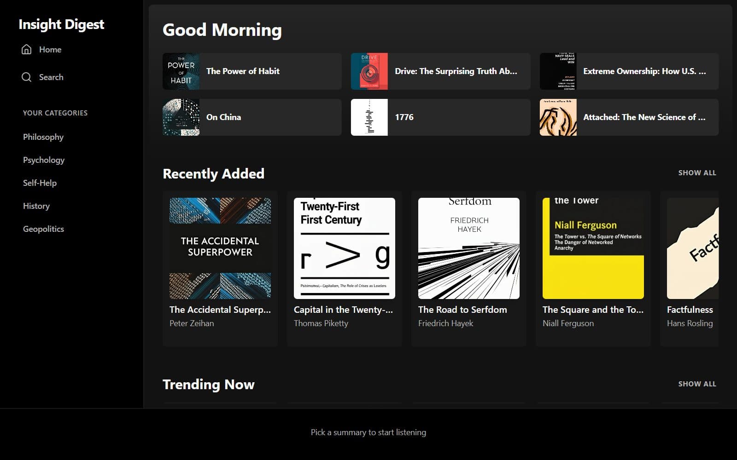Screen dimensions: 737x460
Task: Click the Recently Added heading
Action: (x=213, y=173)
